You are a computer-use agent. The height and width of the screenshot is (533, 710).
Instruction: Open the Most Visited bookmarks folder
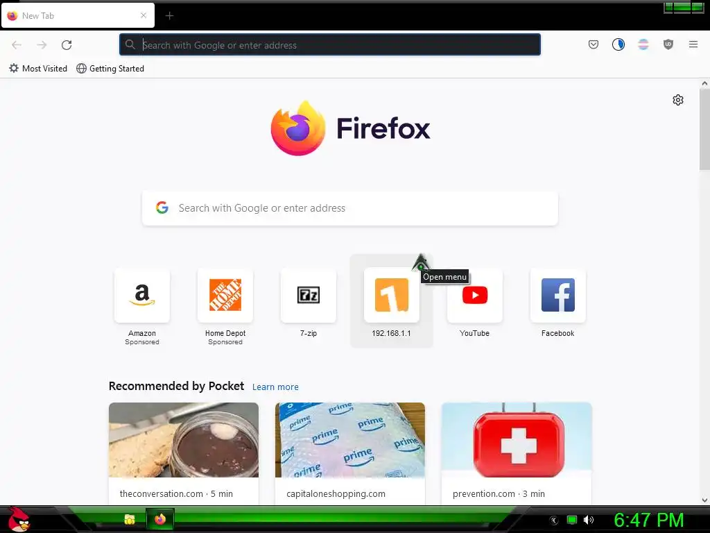tap(38, 69)
